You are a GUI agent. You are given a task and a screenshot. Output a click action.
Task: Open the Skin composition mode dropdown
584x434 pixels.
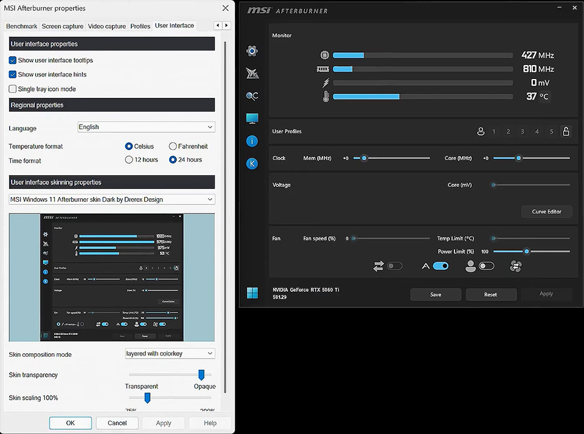point(170,353)
